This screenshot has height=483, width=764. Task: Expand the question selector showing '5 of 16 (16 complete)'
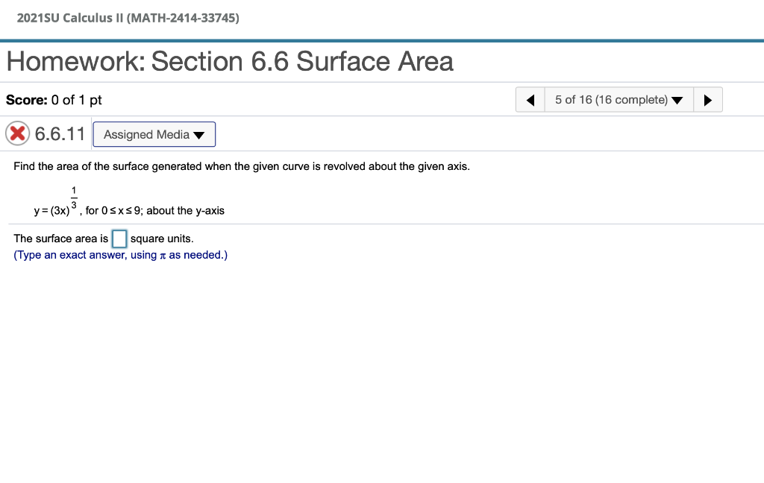[619, 99]
